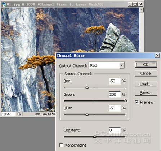Click the vertical scrollbar up arrow
The image size is (161, 151).
click(x=142, y=10)
